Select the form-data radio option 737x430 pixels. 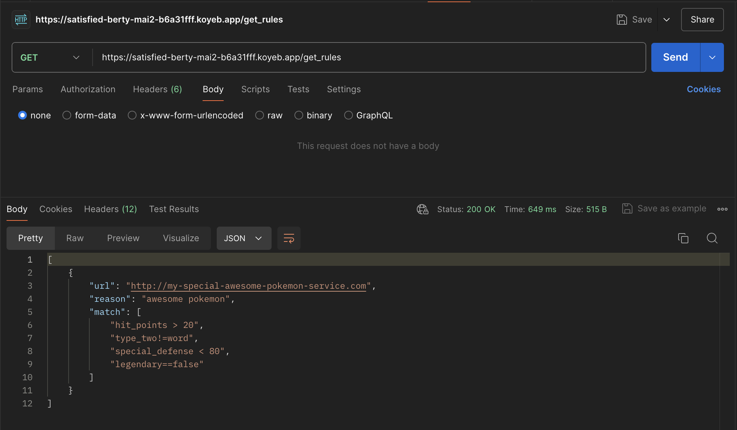click(67, 115)
